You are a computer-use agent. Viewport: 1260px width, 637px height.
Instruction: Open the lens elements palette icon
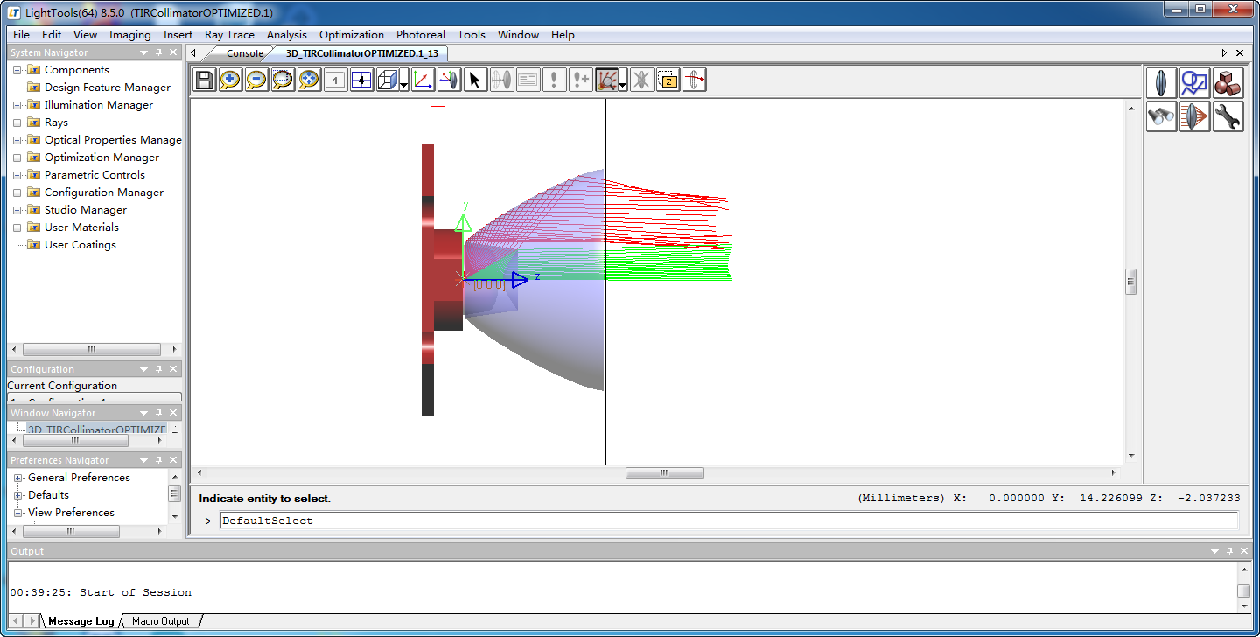pos(1161,83)
